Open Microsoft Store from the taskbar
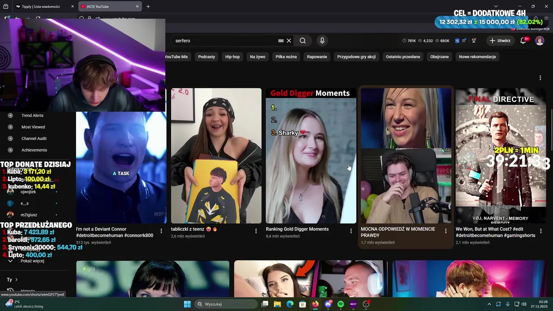Screen dimensions: 553x311 (303, 304)
